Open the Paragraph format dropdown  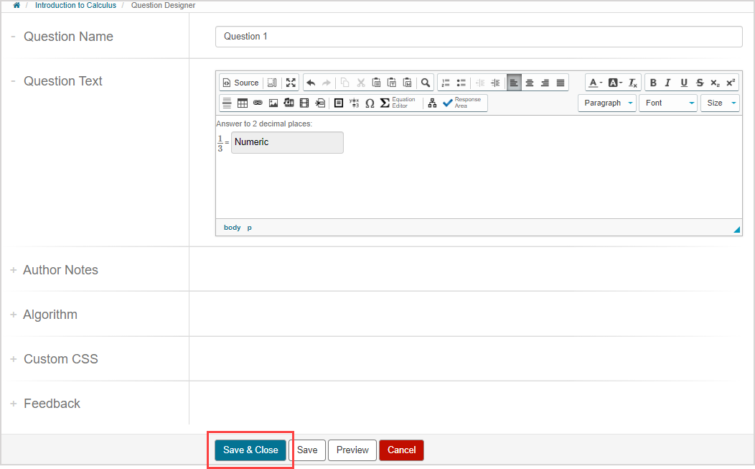tap(606, 103)
